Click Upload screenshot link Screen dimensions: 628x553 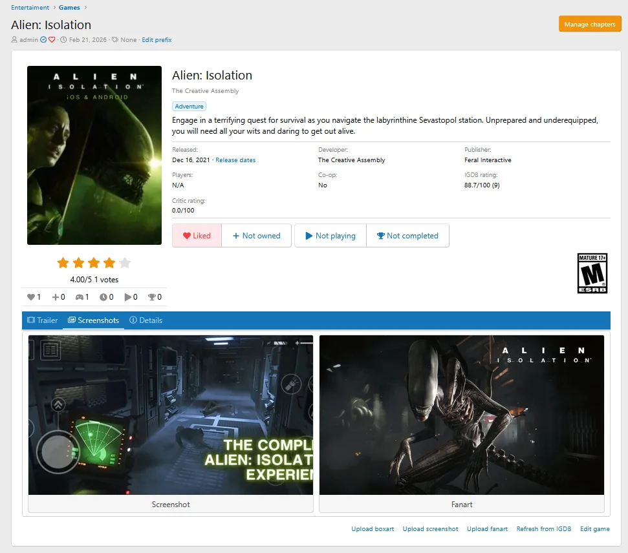430,528
